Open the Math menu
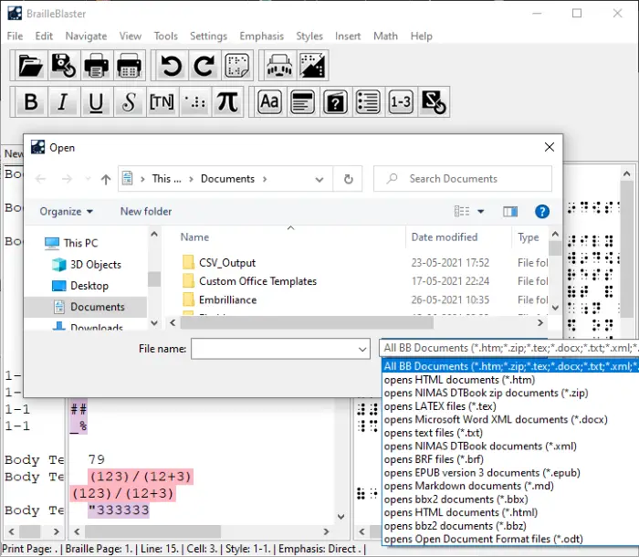The width and height of the screenshot is (639, 557). tap(385, 36)
